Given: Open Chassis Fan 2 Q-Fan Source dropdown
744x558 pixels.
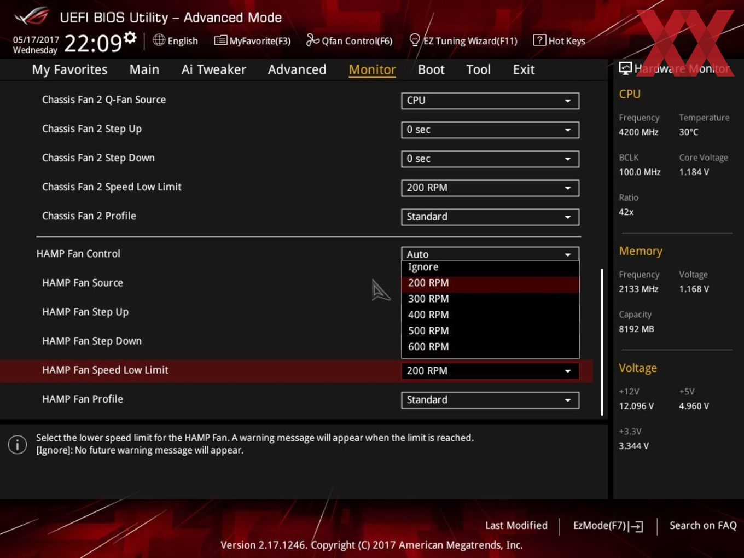Looking at the screenshot, I should point(490,101).
